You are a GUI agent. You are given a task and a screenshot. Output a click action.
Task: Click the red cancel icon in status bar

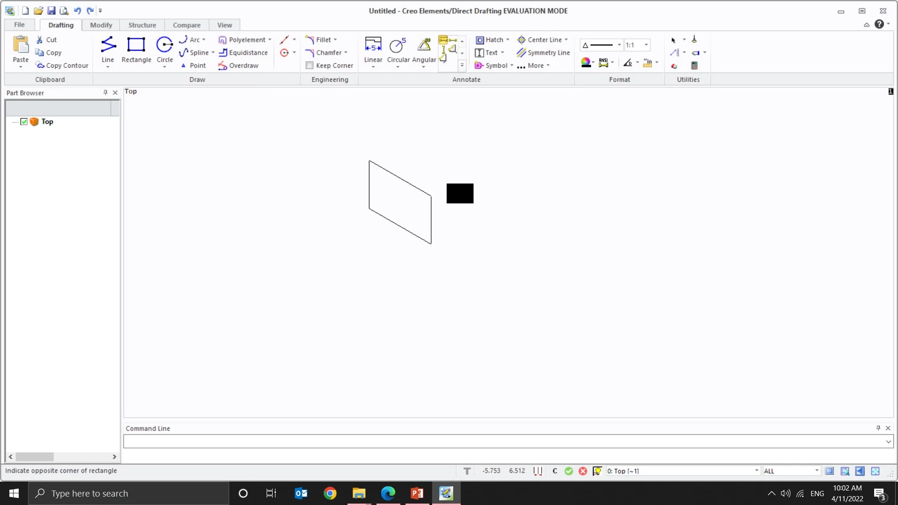pos(583,471)
